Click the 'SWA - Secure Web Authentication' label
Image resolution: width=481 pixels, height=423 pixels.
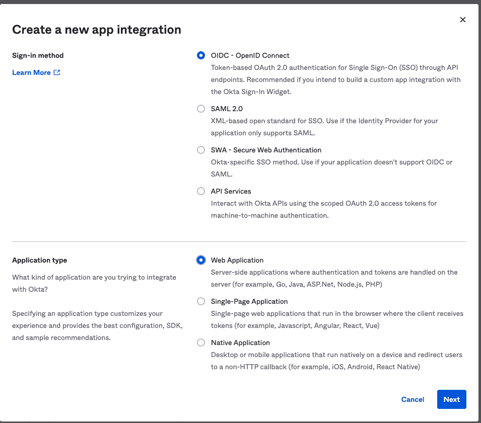[266, 150]
